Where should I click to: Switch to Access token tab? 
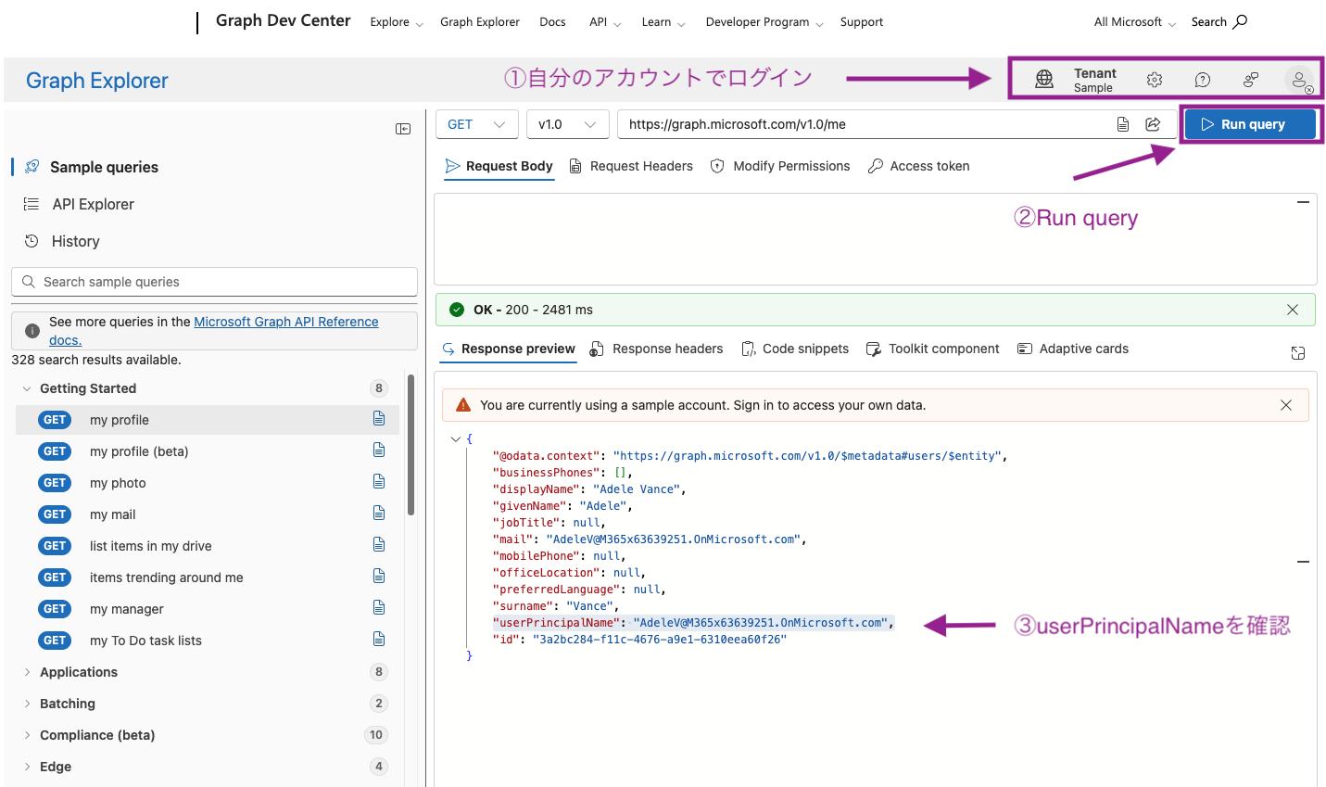point(919,166)
